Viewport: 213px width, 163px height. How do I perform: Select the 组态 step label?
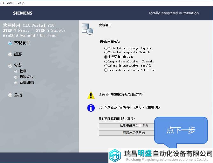coord(18,54)
